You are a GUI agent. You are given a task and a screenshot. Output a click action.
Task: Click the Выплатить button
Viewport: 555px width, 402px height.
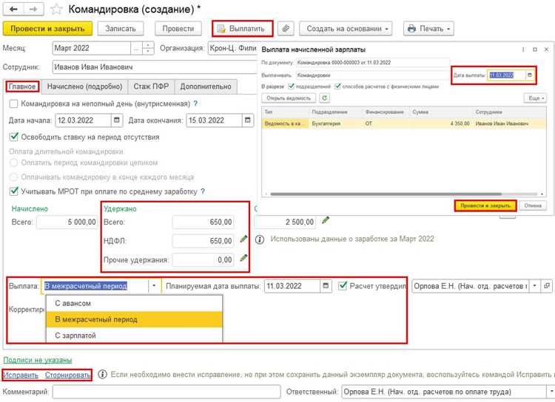click(243, 29)
